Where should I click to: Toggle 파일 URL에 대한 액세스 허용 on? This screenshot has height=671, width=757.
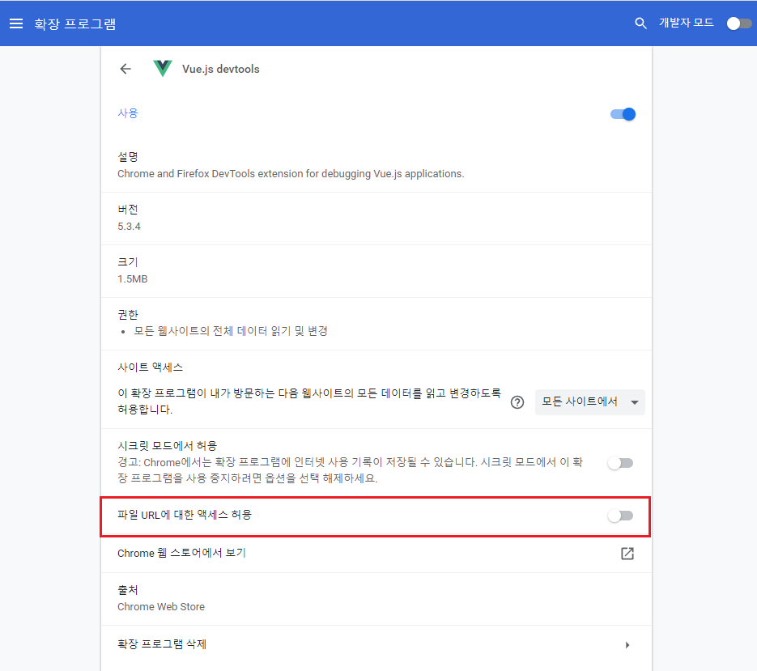[x=621, y=516]
